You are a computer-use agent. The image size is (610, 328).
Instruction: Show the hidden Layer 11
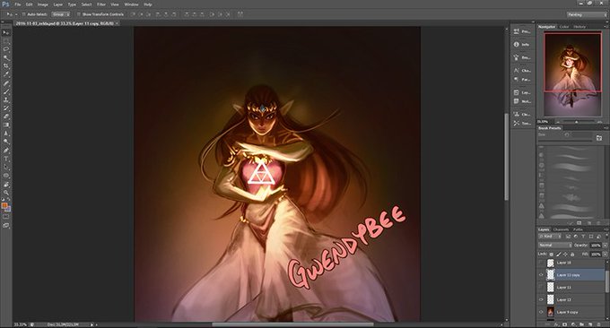(541, 287)
